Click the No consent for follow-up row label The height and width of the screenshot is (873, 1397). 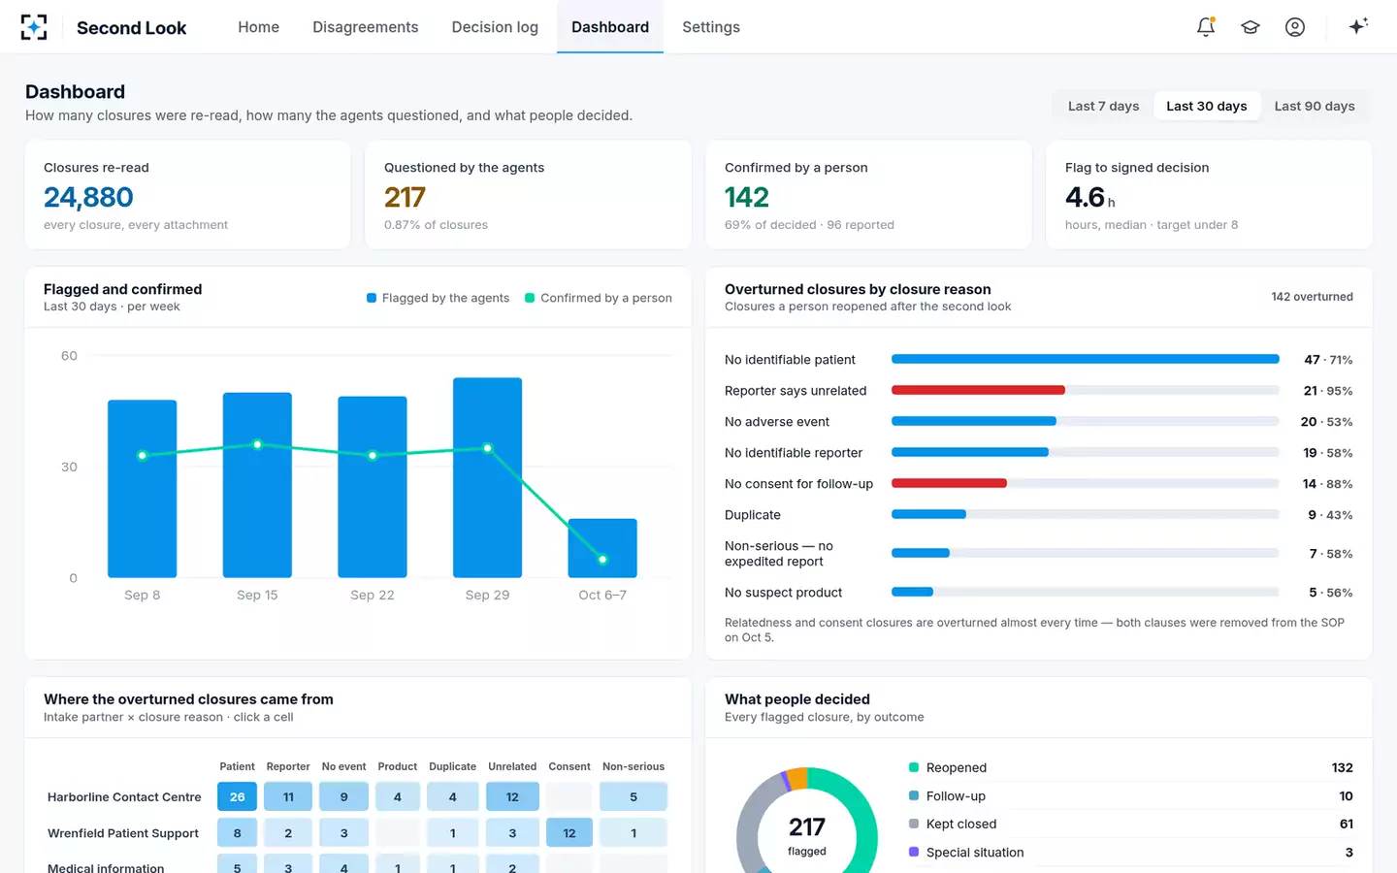point(798,483)
